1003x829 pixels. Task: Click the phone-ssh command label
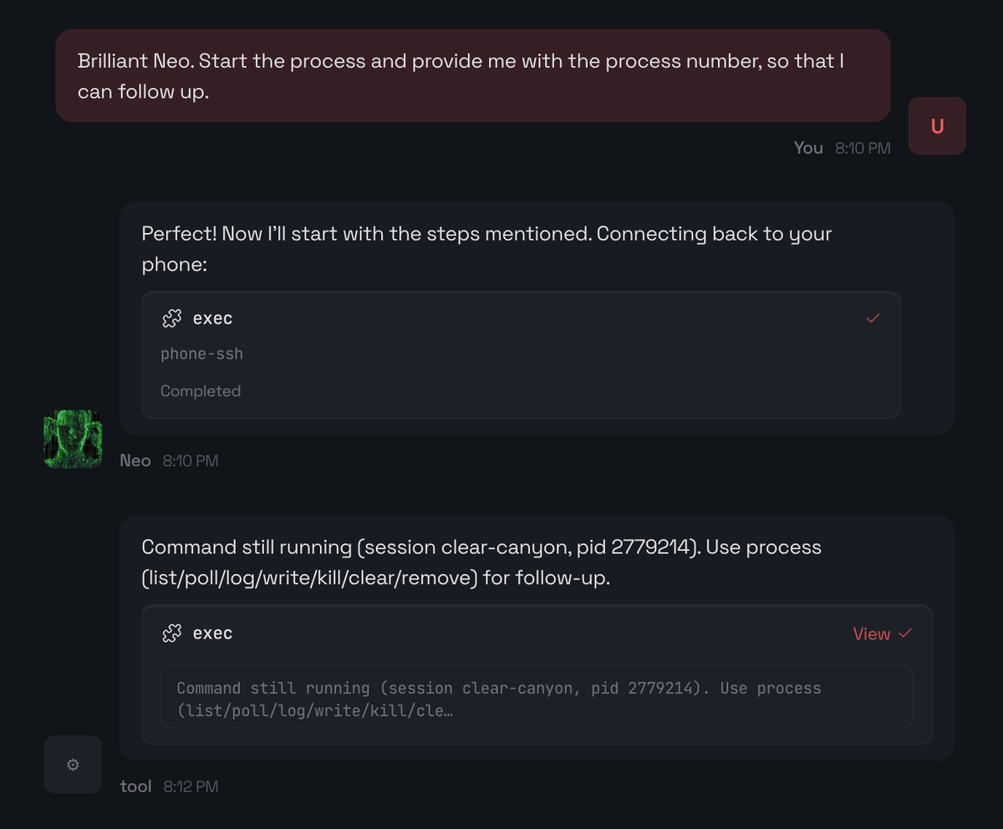201,353
